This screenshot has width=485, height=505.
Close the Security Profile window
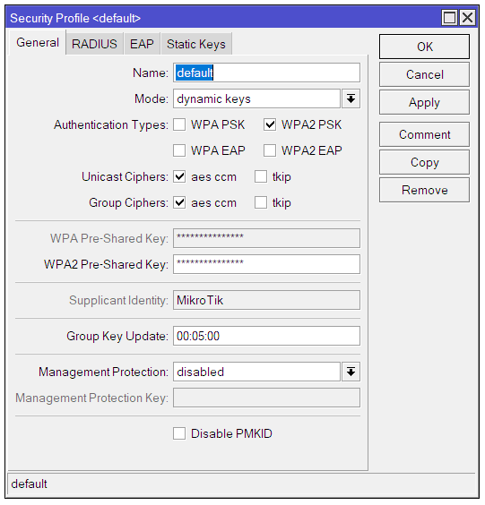467,18
